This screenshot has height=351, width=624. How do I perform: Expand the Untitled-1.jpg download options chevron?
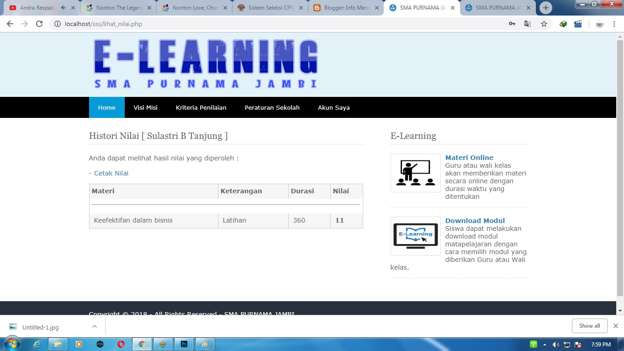pos(95,326)
